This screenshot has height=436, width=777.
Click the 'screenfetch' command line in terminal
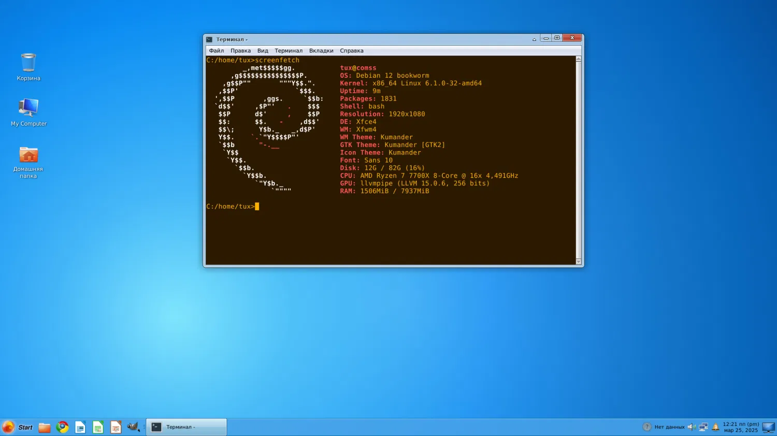253,60
